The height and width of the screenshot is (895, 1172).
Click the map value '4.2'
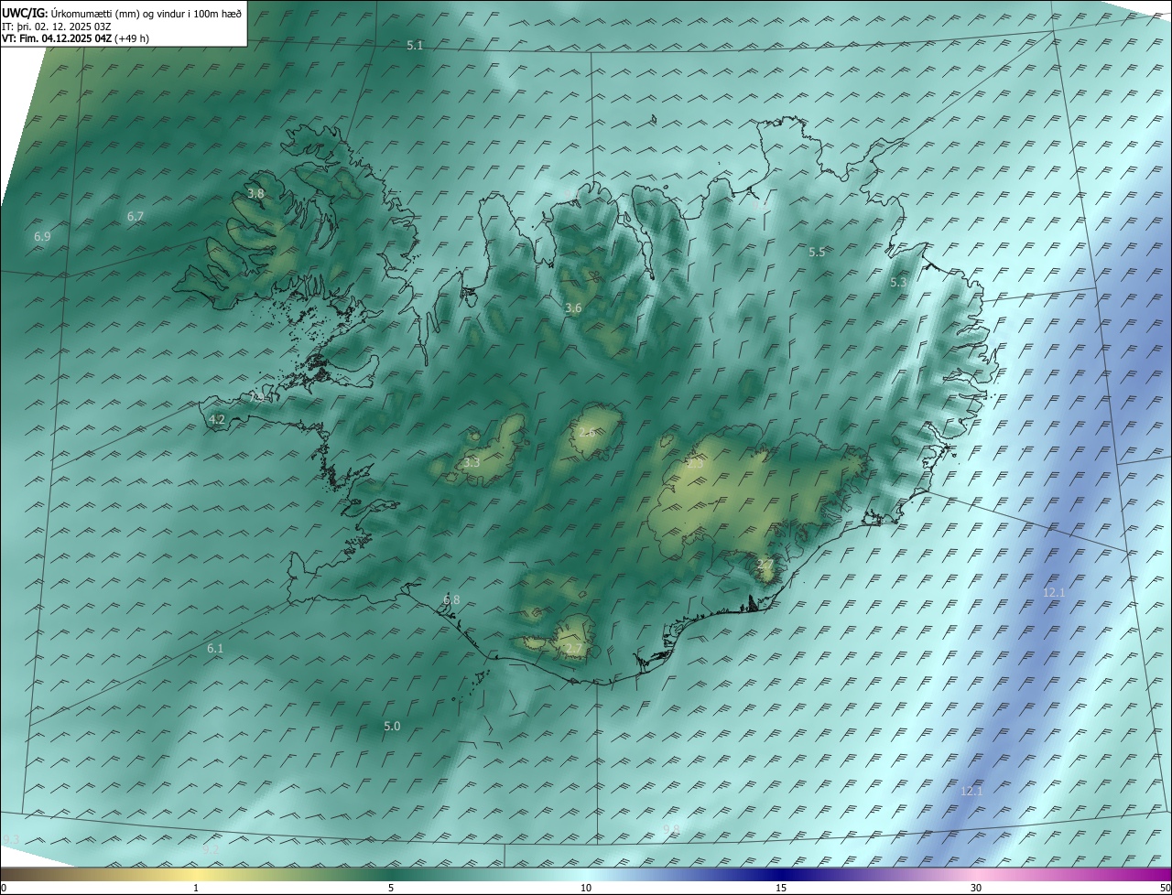pos(217,419)
